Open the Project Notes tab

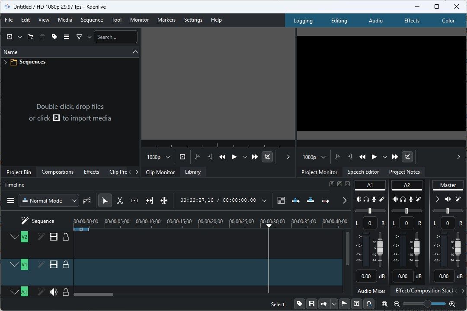[x=404, y=172]
